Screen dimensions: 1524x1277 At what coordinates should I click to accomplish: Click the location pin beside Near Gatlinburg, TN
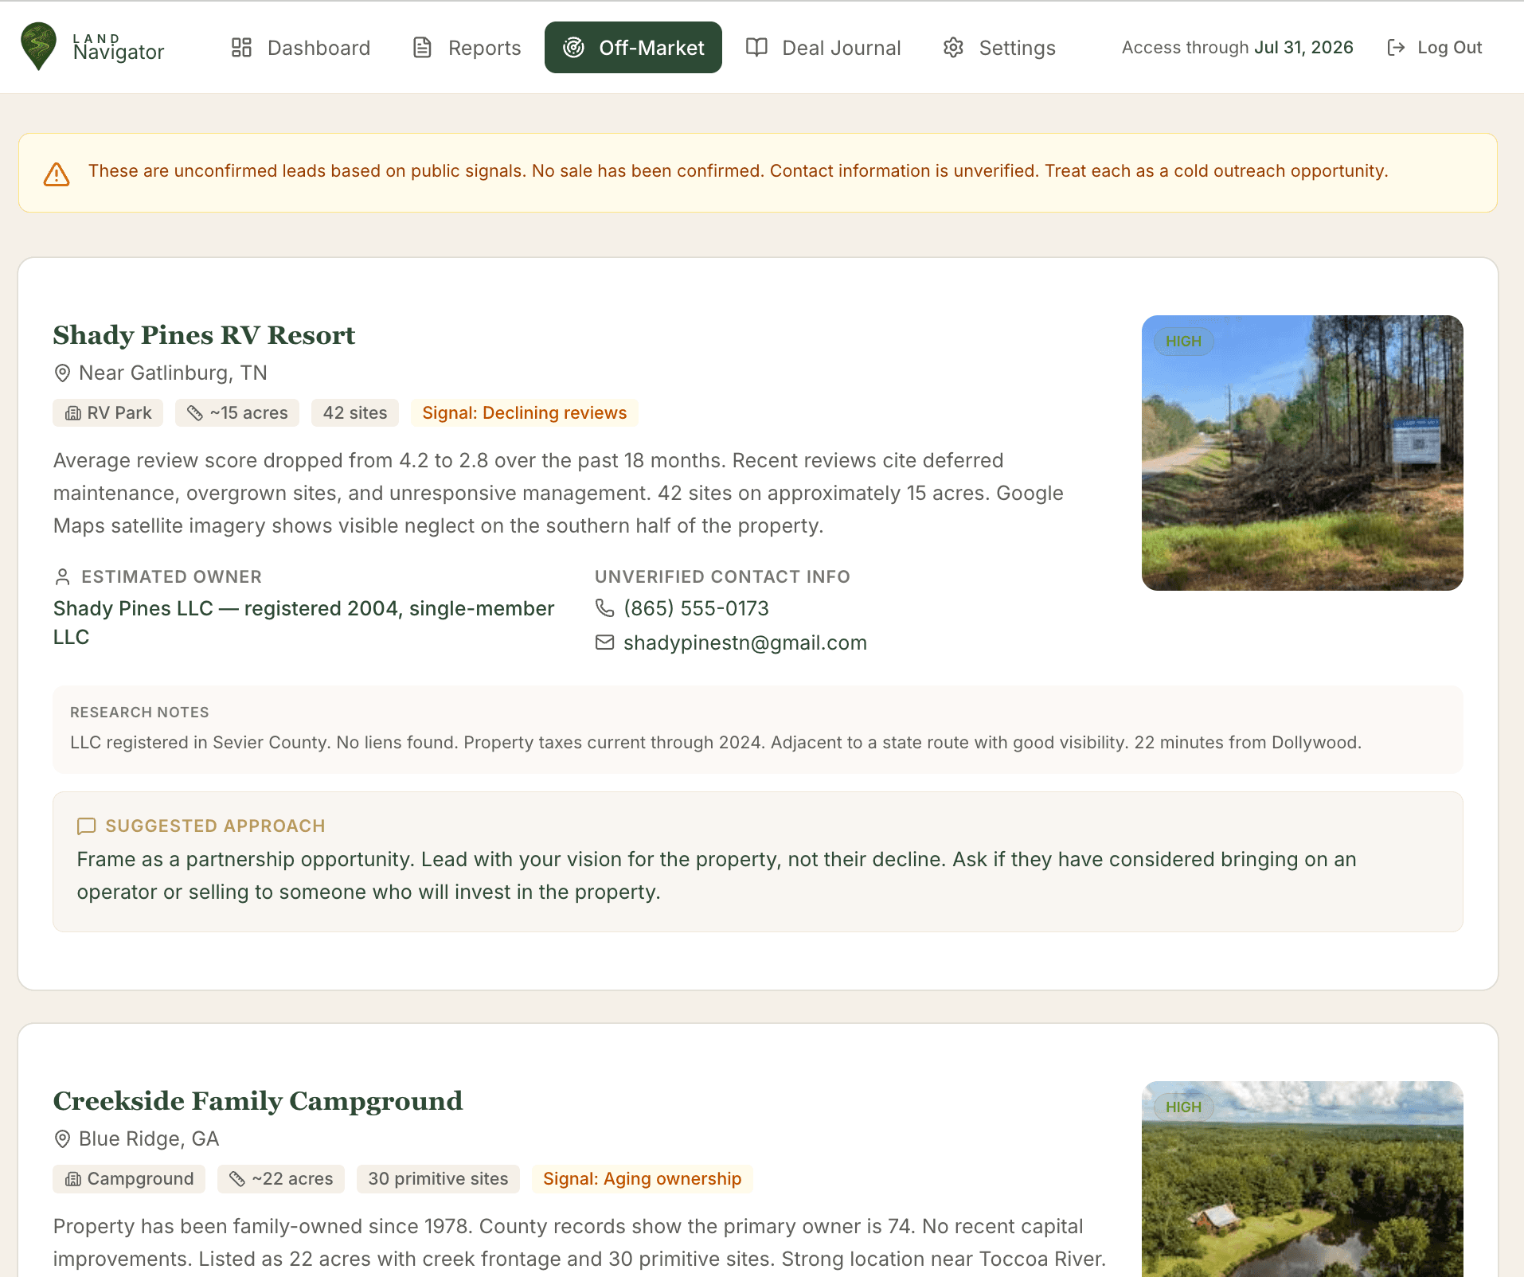pyautogui.click(x=62, y=373)
